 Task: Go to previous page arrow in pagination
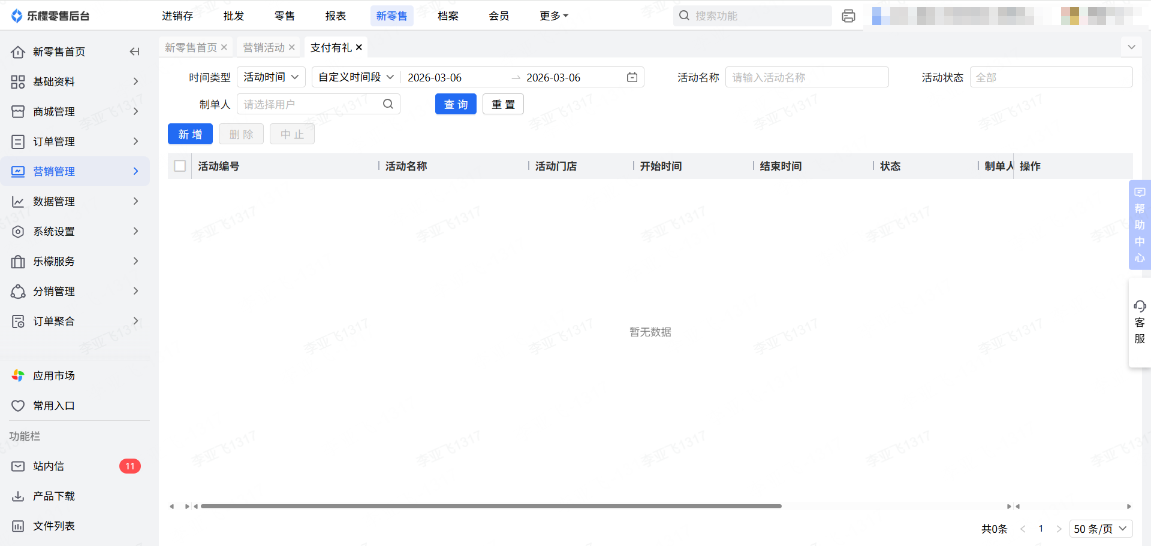point(1023,529)
